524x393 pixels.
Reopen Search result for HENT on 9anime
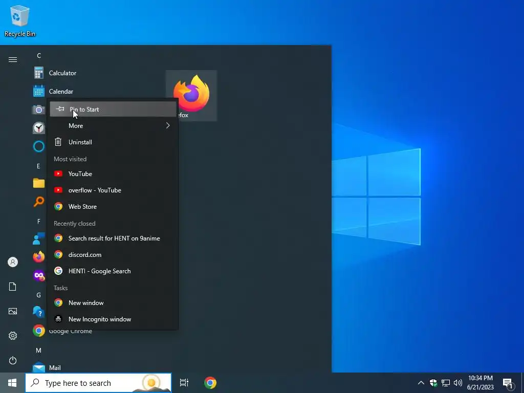click(x=113, y=238)
